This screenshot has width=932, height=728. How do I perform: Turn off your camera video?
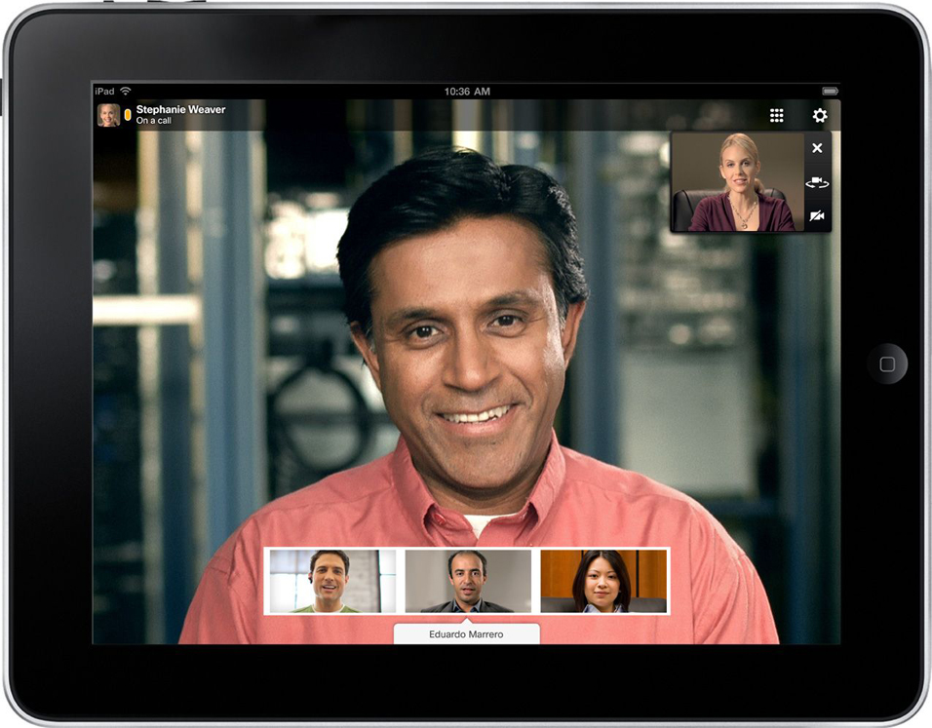coord(817,215)
